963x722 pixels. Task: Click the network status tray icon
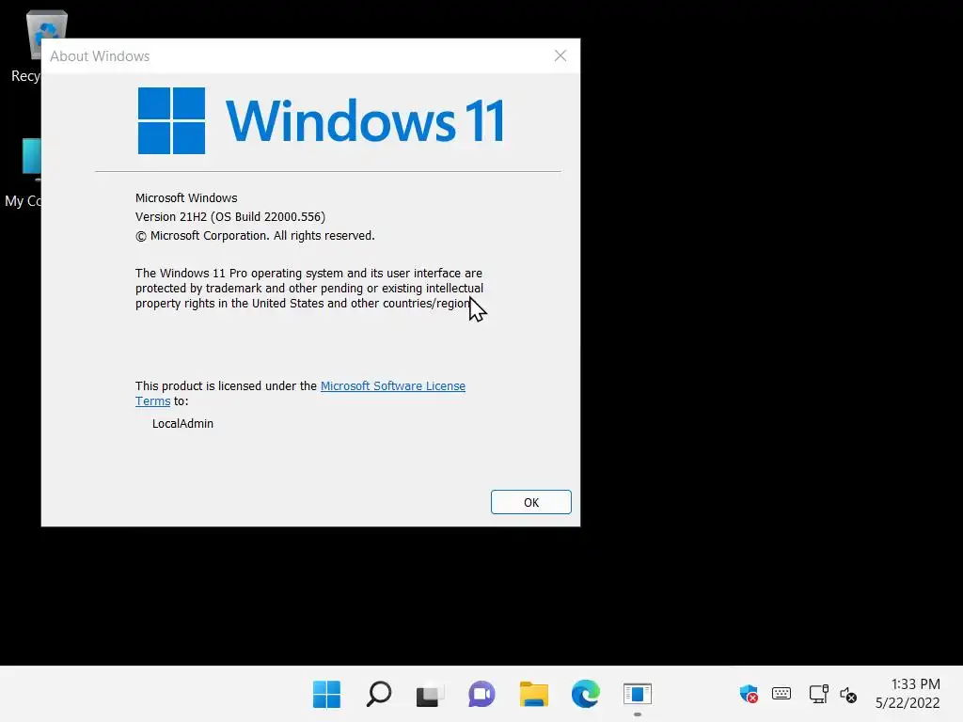click(x=819, y=695)
